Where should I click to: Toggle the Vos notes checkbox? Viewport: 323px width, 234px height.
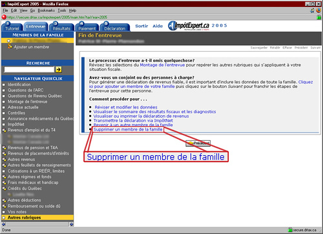tap(3, 212)
